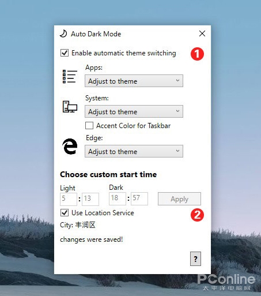The width and height of the screenshot is (261, 296).
Task: Select the Light hour input field
Action: pyautogui.click(x=69, y=199)
